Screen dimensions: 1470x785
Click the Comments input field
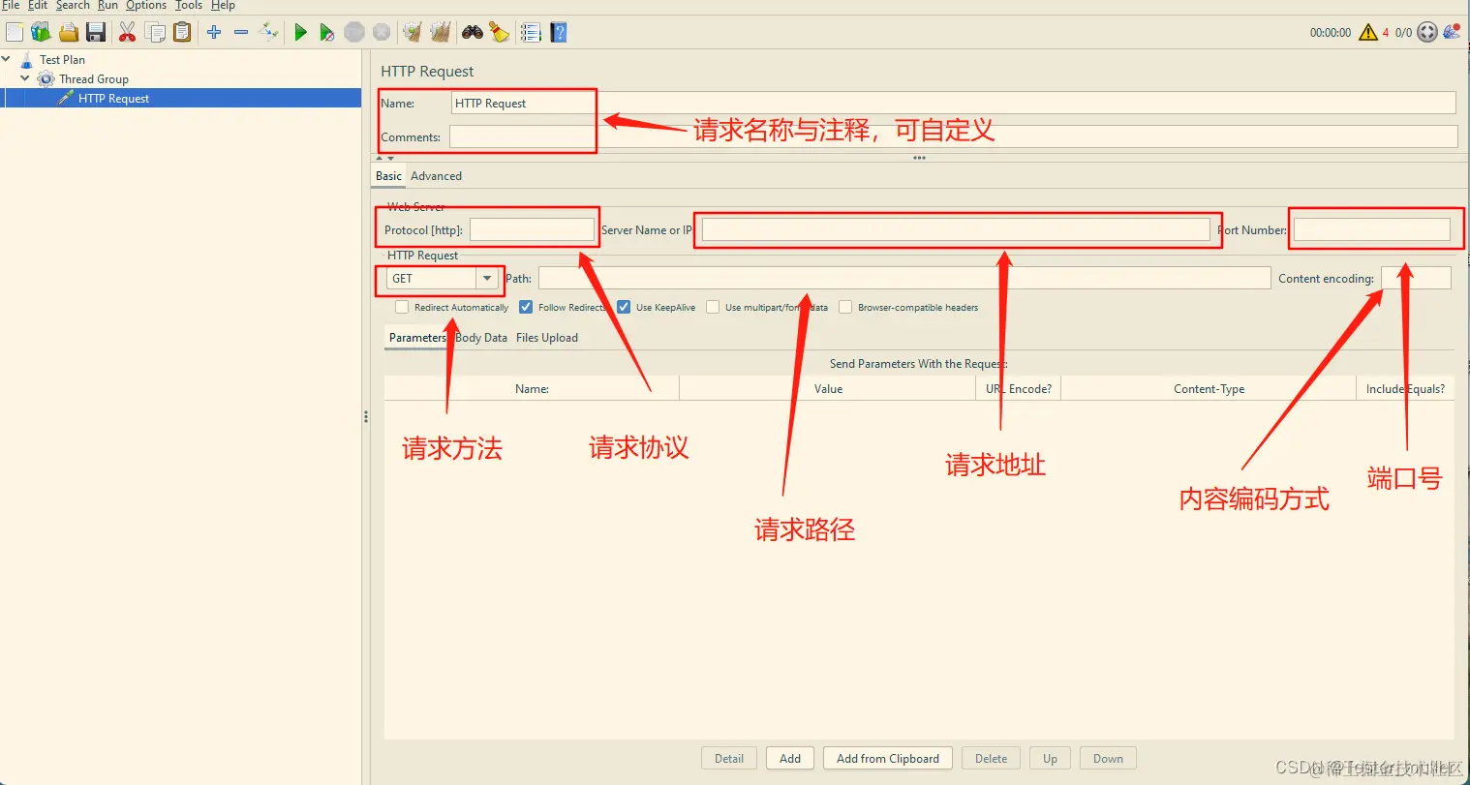[953, 136]
